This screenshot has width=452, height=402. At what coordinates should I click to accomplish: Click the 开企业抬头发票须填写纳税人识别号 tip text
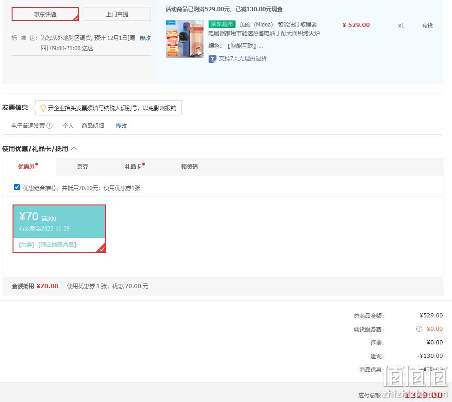112,108
